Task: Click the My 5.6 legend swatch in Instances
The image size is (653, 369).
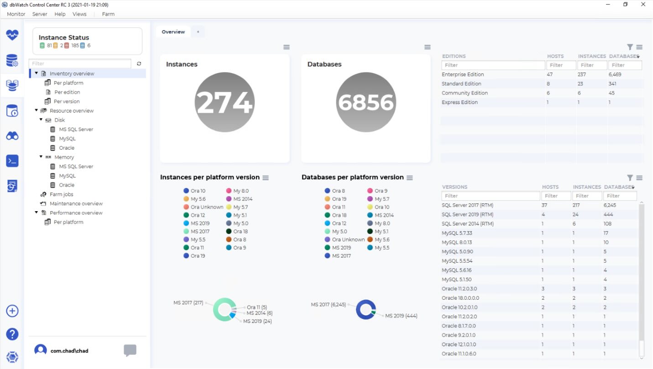Action: point(186,199)
